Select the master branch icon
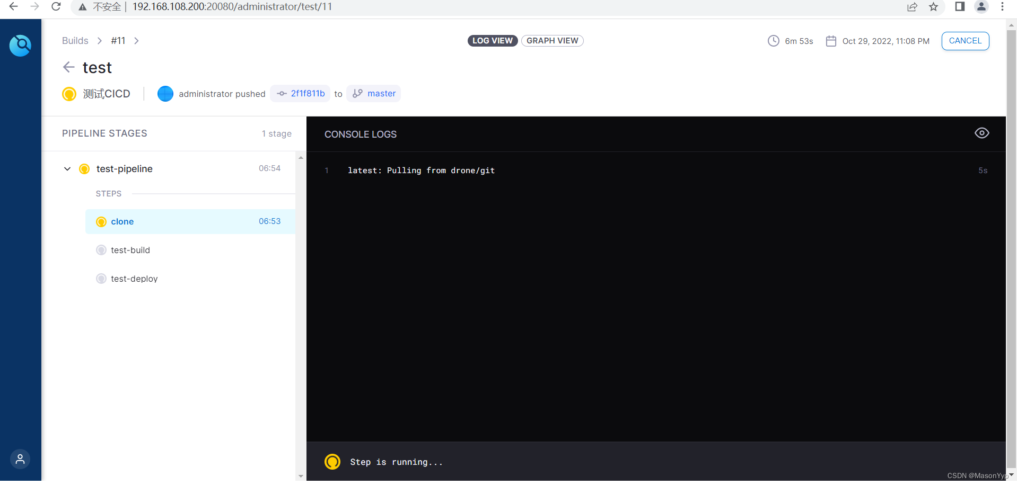 [357, 93]
